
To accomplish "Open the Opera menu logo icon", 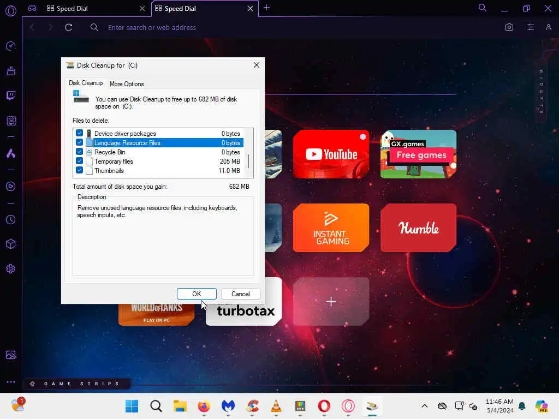I will [x=11, y=11].
